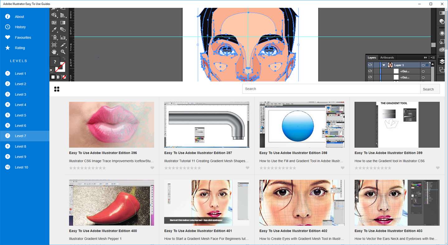Click description "How to Create Eyes with Gradient Mesh Tool…"

(302, 239)
